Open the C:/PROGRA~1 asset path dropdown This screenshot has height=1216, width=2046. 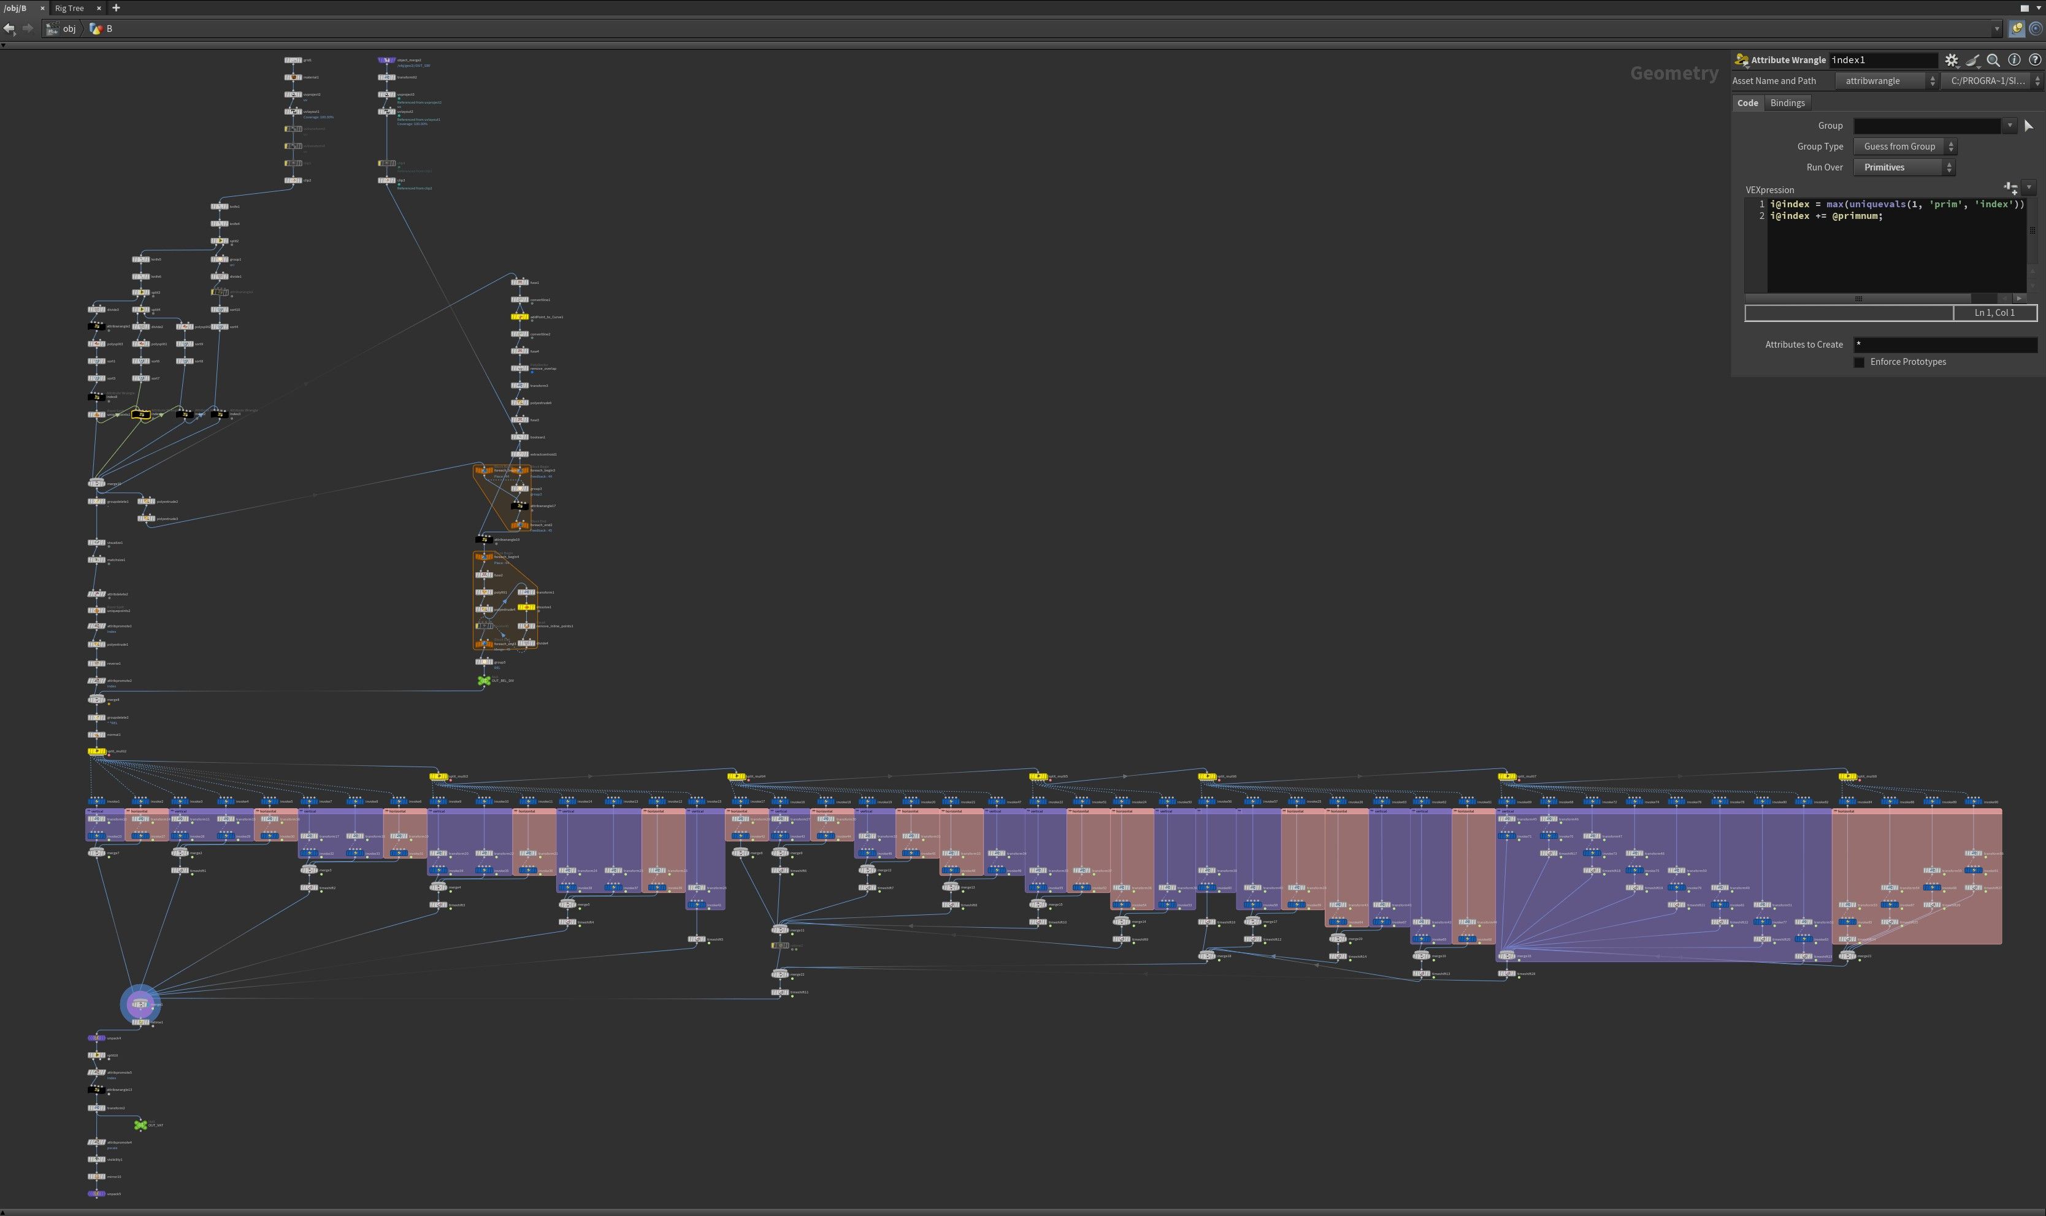(1993, 80)
